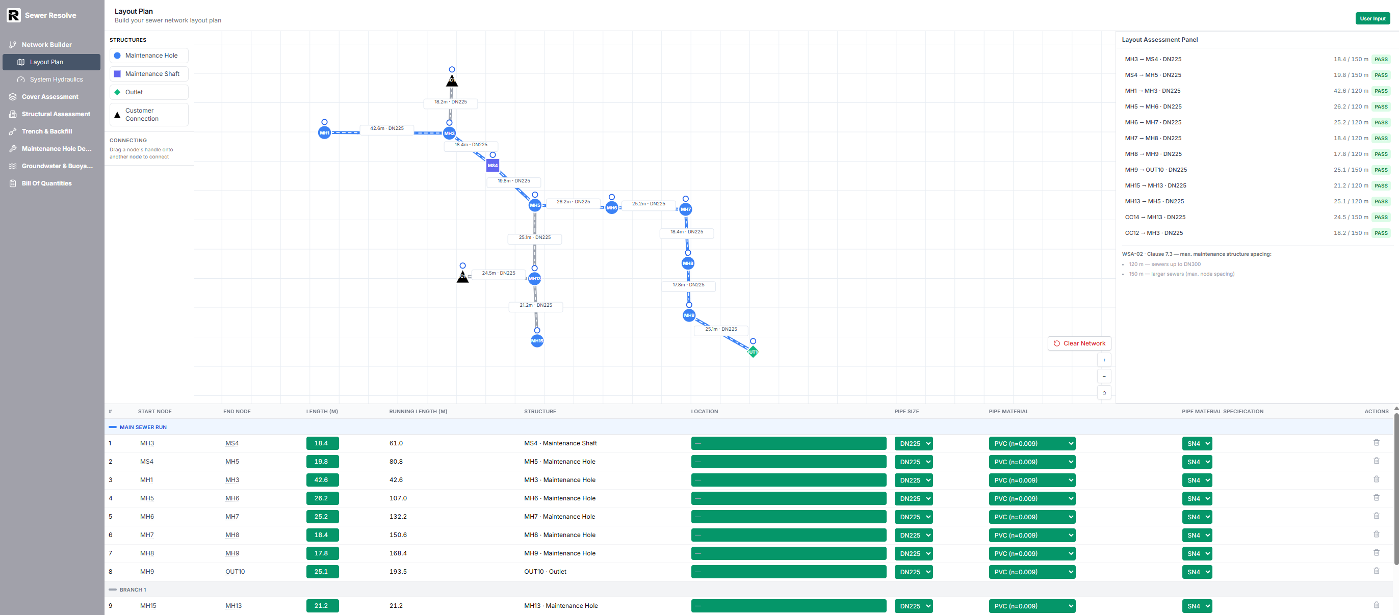Pick Customer Connection structure from palette
Image resolution: width=1399 pixels, height=615 pixels.
149,115
